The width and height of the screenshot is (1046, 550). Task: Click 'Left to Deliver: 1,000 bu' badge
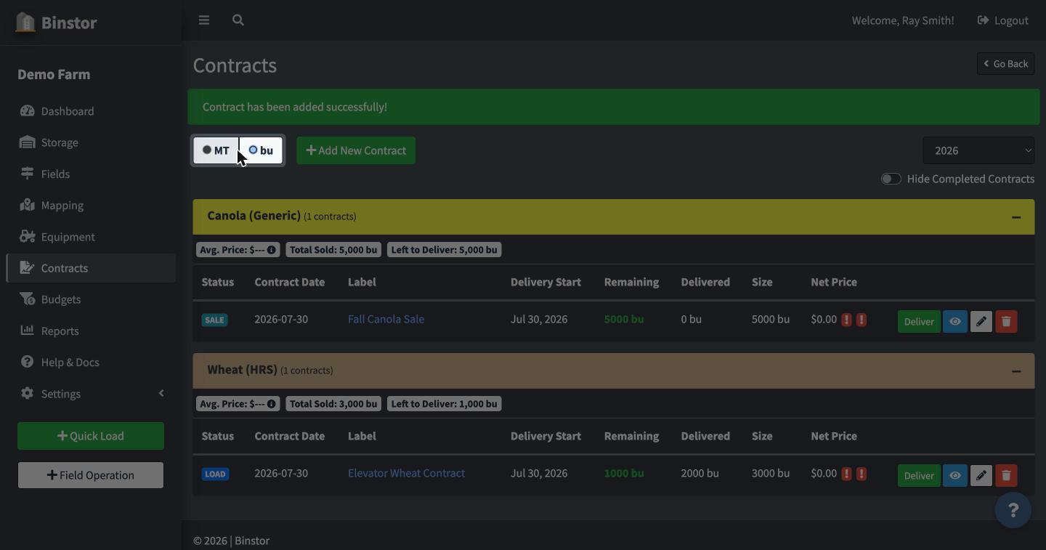coord(444,404)
